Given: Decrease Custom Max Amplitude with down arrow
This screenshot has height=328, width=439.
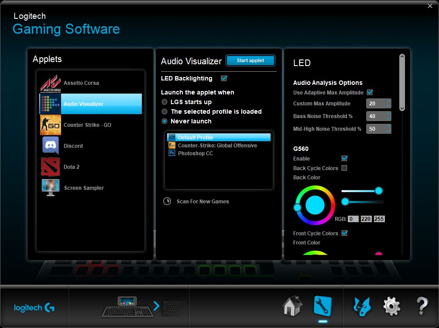Looking at the screenshot, I should 388,106.
